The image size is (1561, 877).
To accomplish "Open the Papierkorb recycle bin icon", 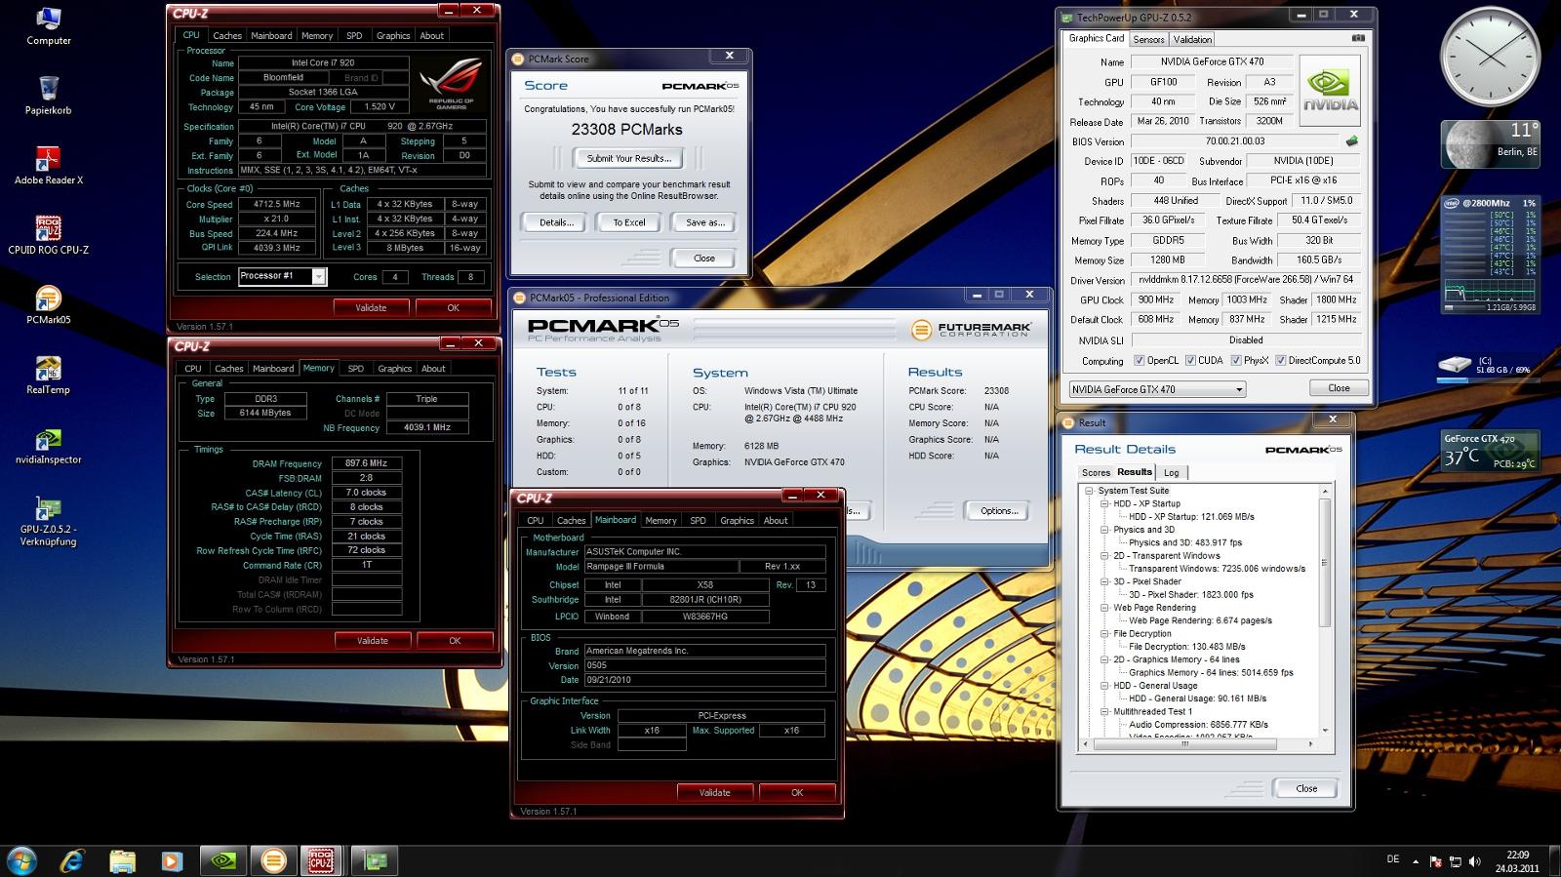I will pyautogui.click(x=48, y=96).
